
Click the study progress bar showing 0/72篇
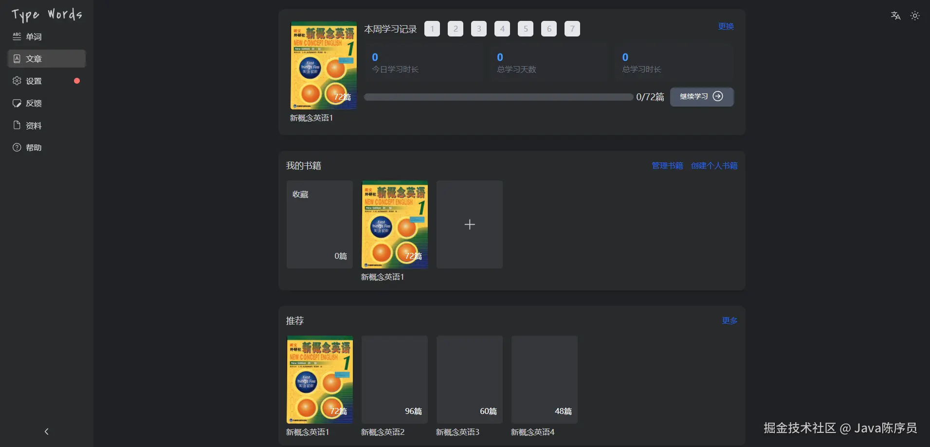[x=499, y=97]
